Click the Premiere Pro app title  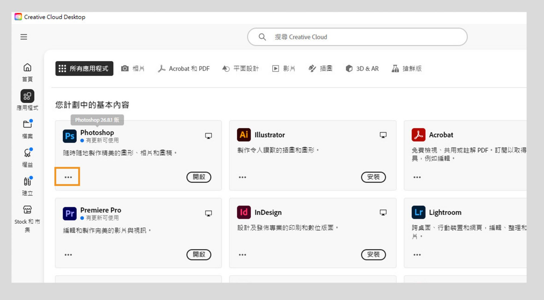[x=101, y=210]
